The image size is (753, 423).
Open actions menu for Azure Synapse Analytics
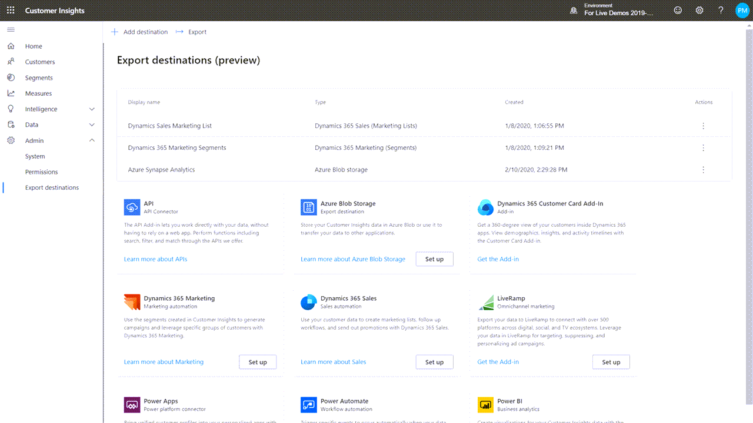click(x=703, y=170)
